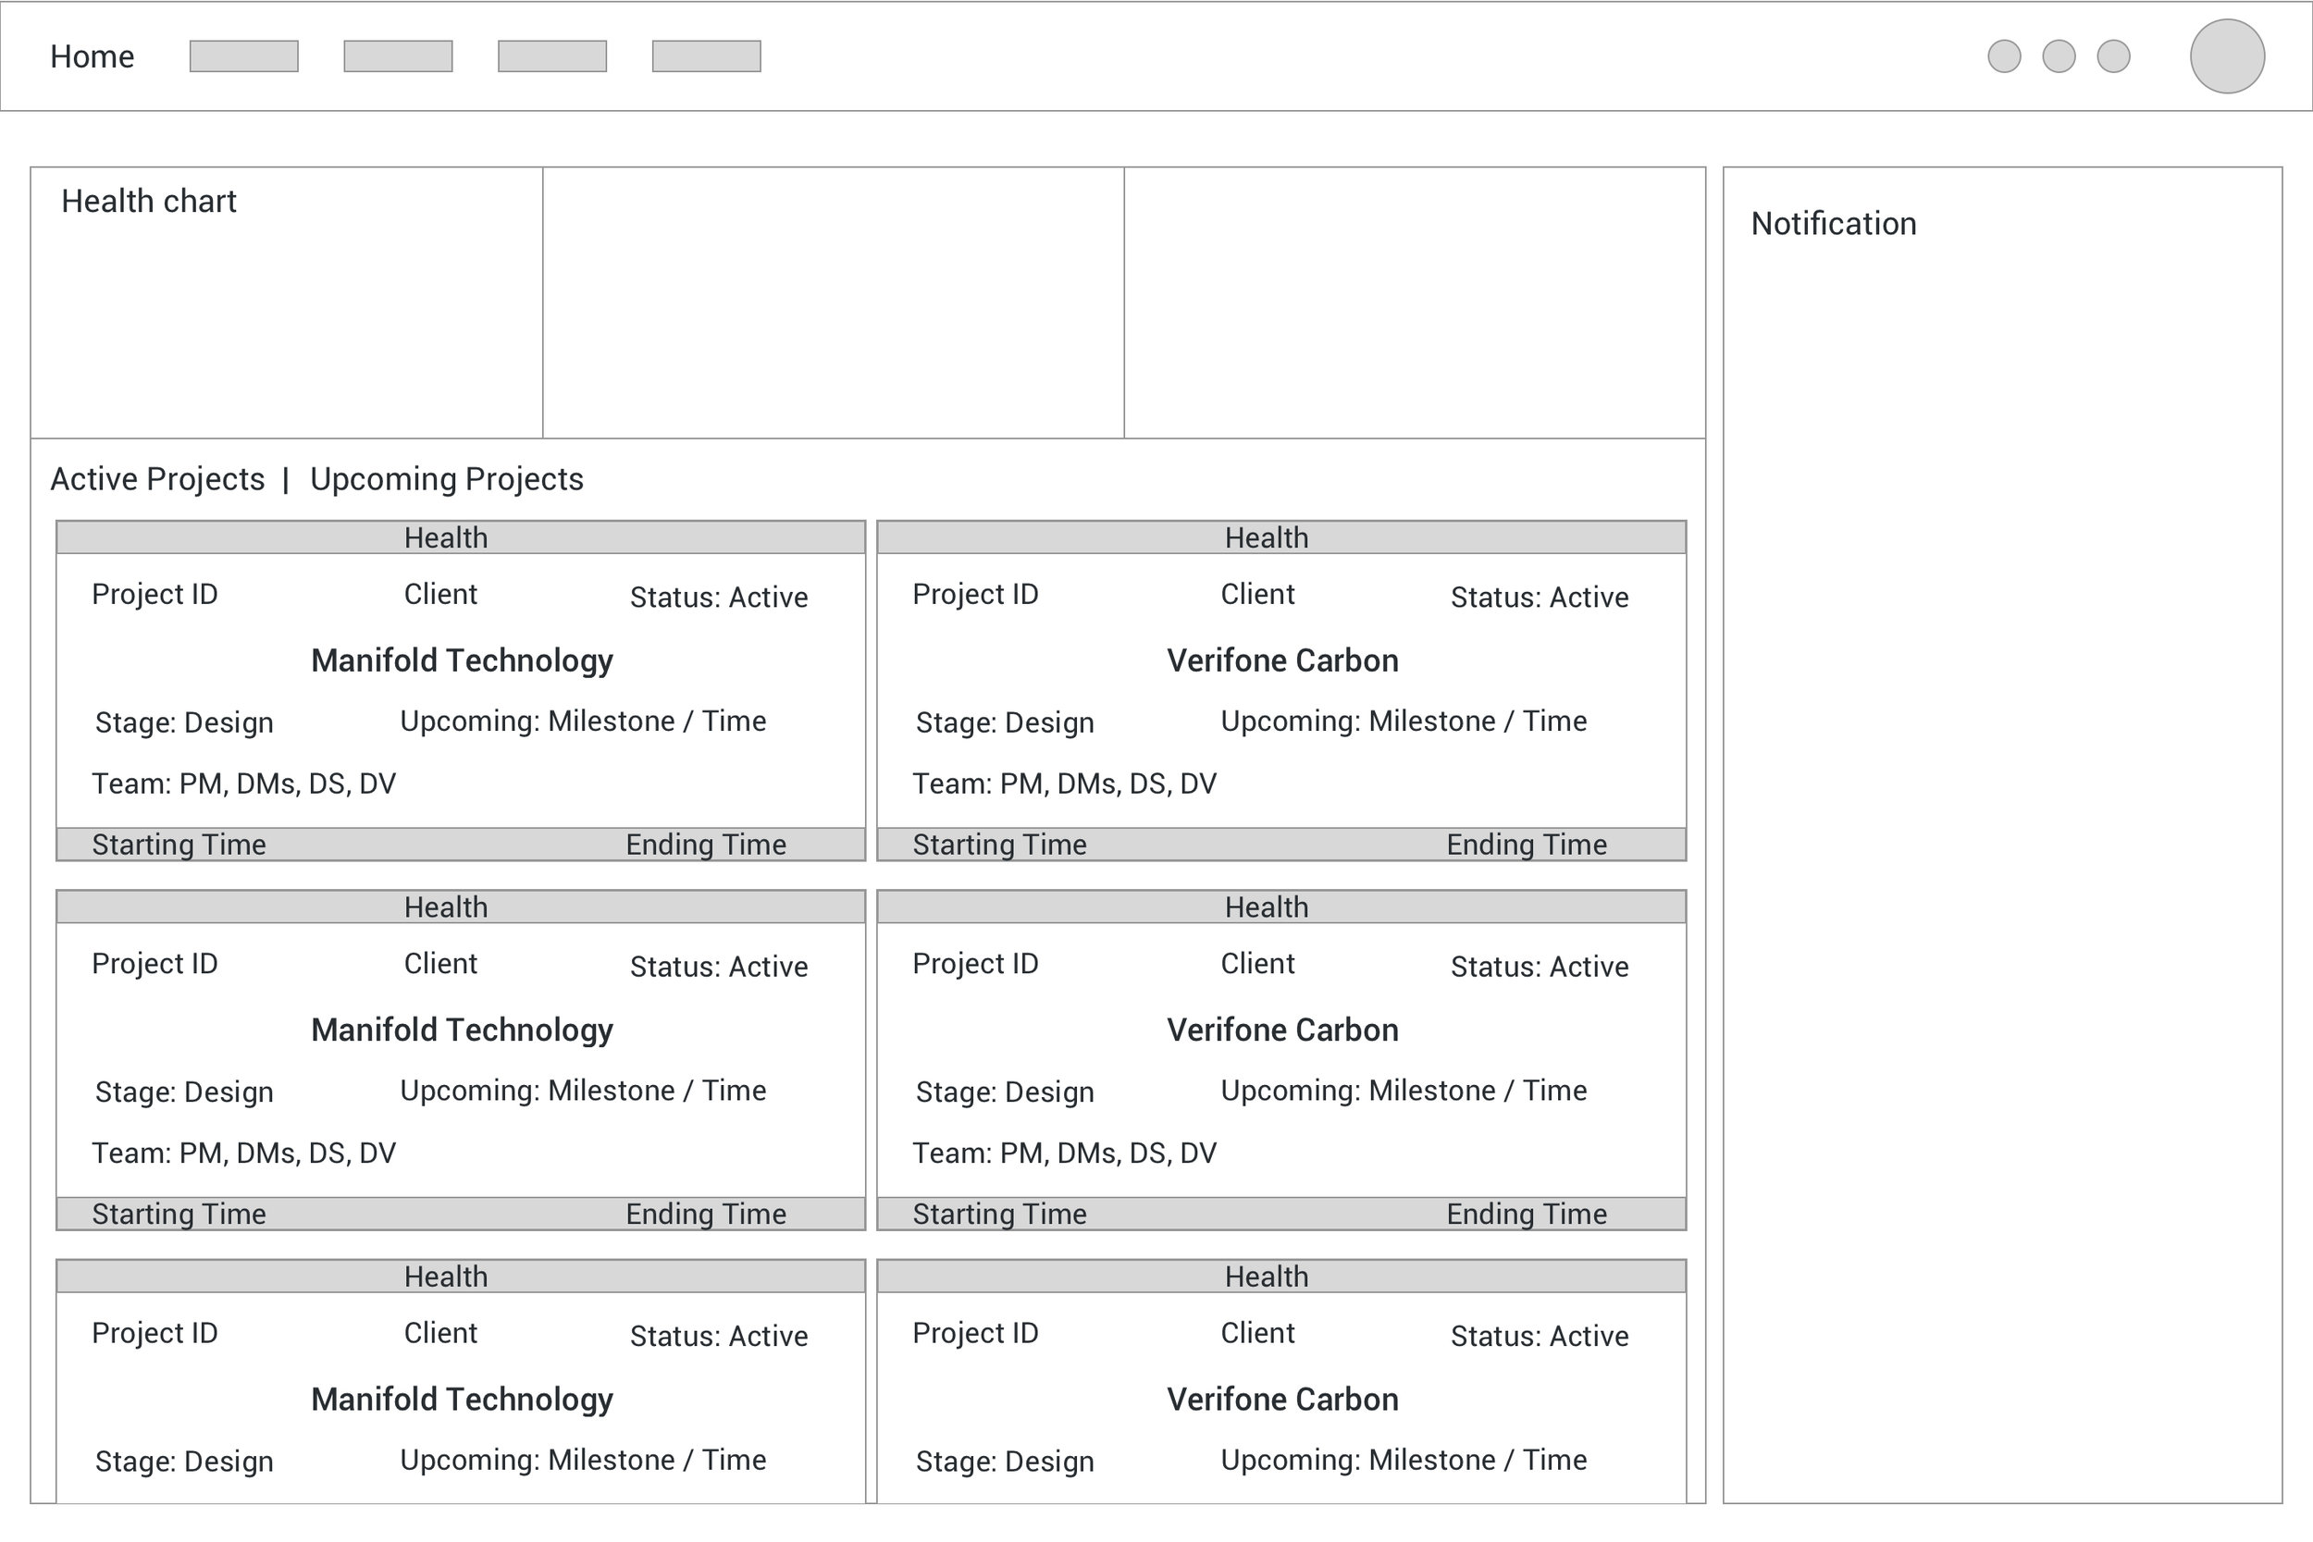Open the large user avatar circle
Image resolution: width=2313 pixels, height=1542 pixels.
coord(2228,56)
